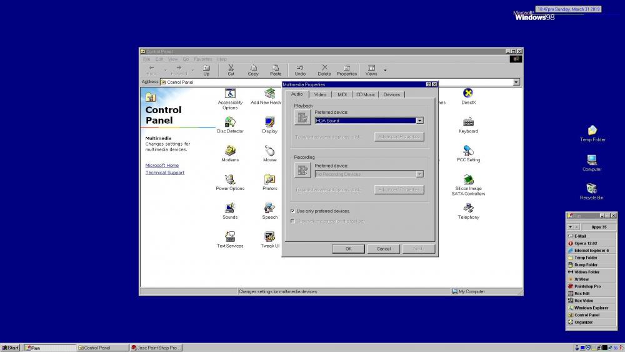Viewport: 625px width, 352px height.
Task: Launch Opera 12.02 from the Run panel
Action: point(586,243)
